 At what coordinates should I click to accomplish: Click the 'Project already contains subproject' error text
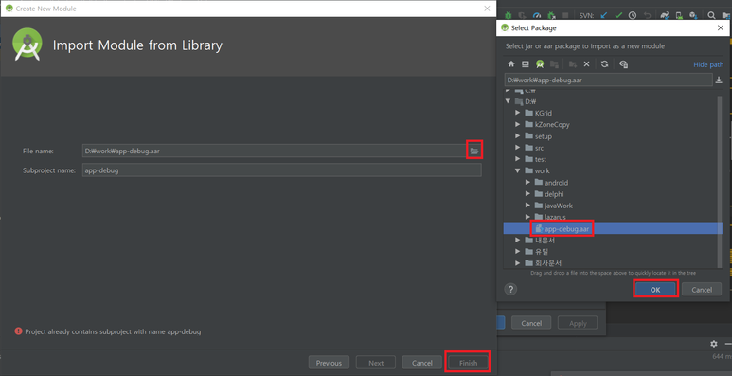(113, 331)
